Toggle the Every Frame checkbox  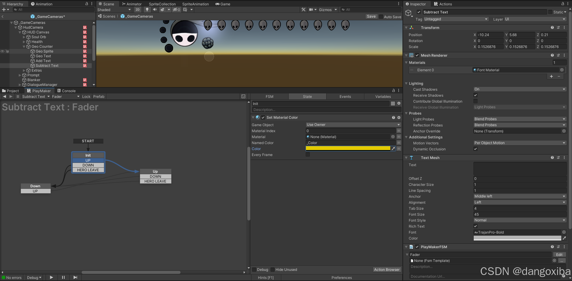point(308,155)
